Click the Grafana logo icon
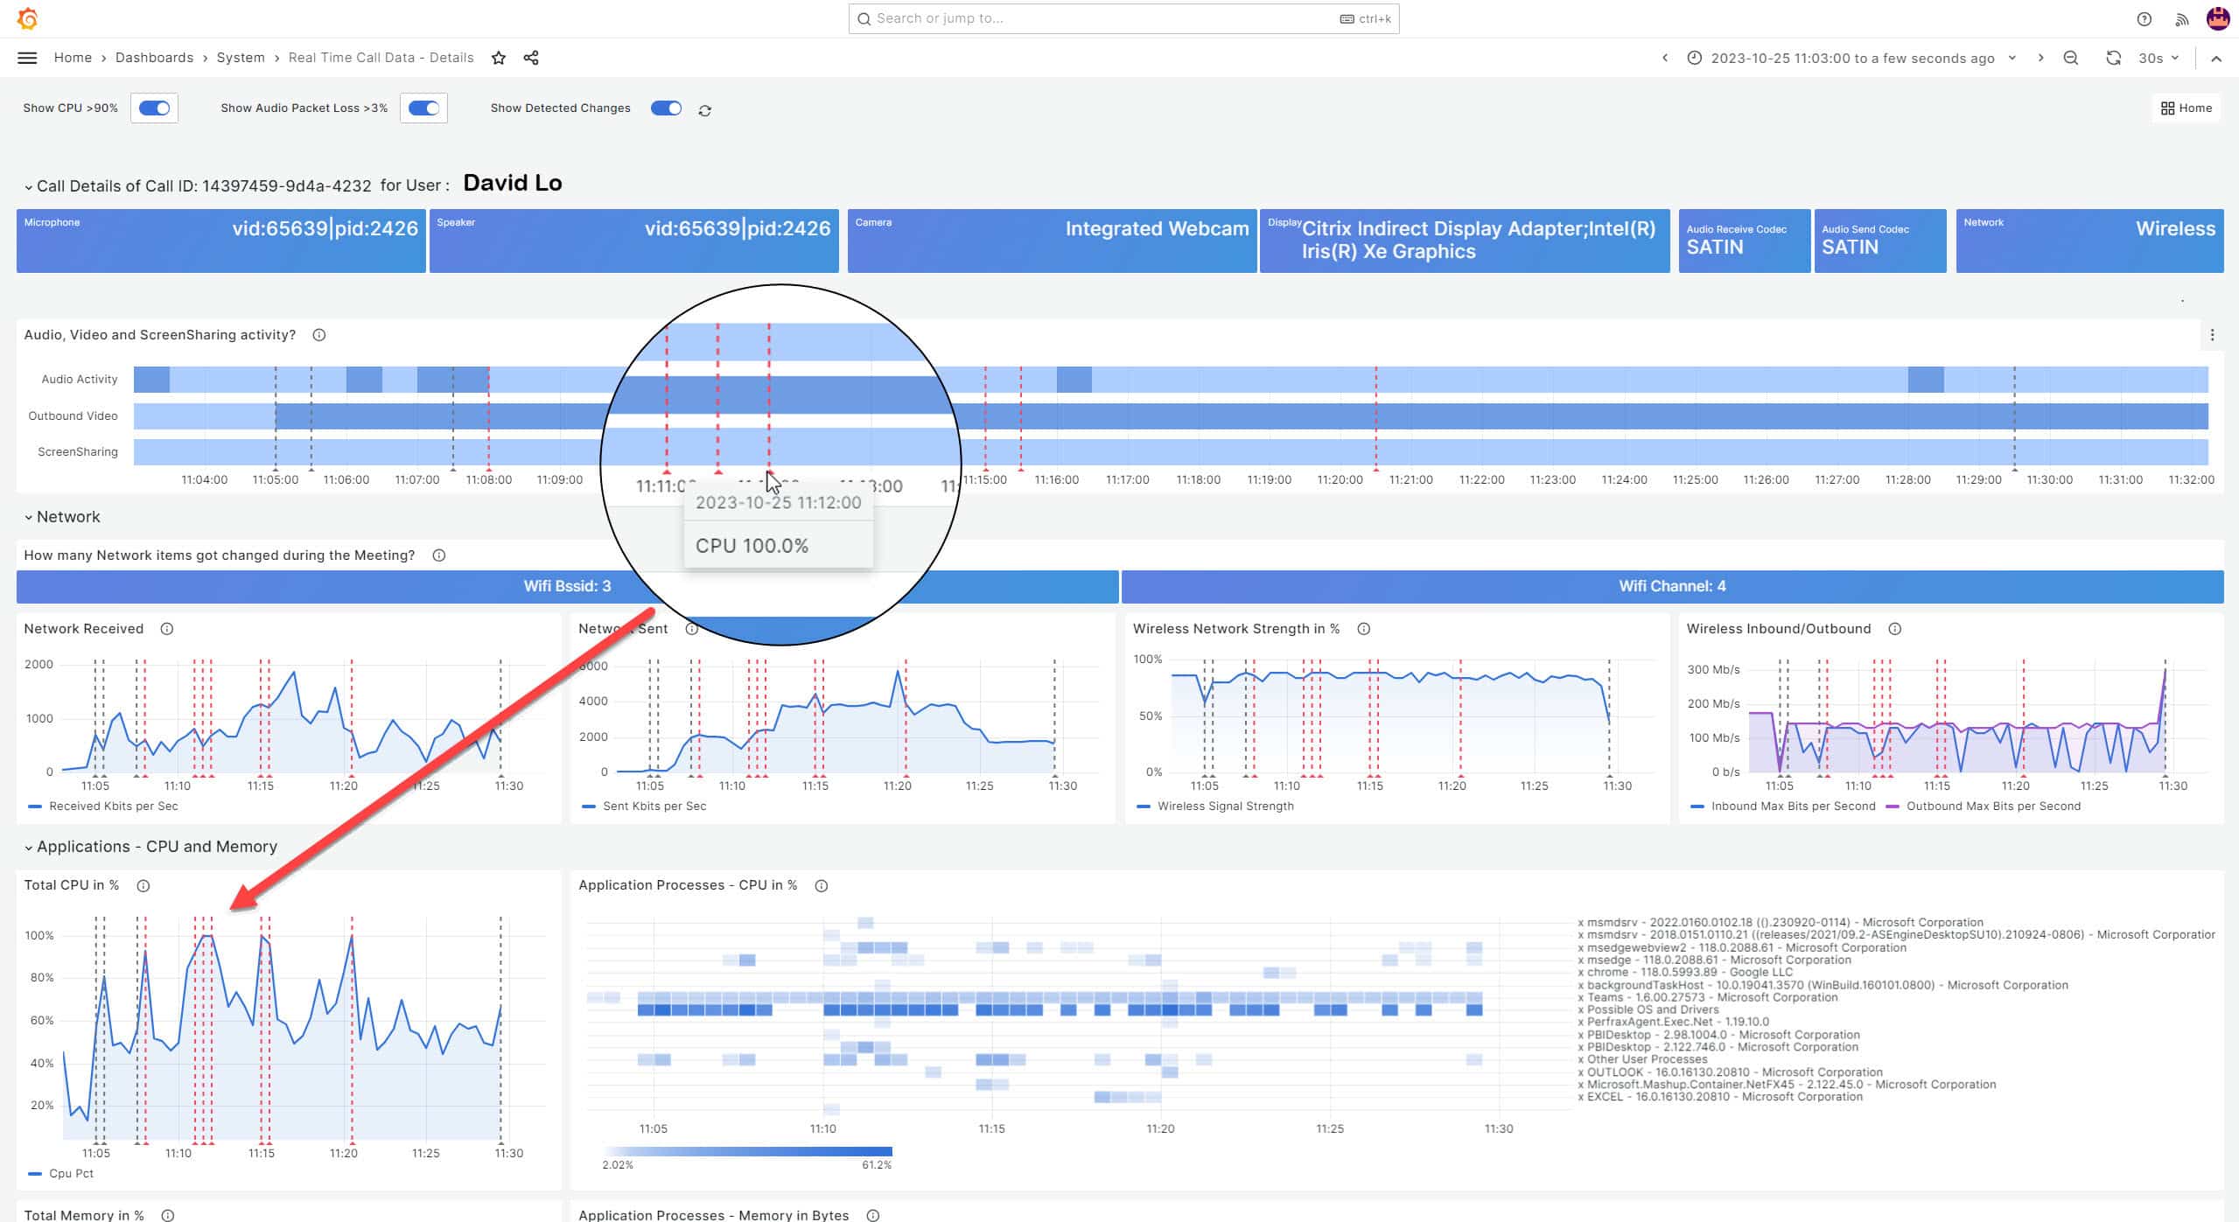This screenshot has height=1222, width=2239. tap(27, 18)
